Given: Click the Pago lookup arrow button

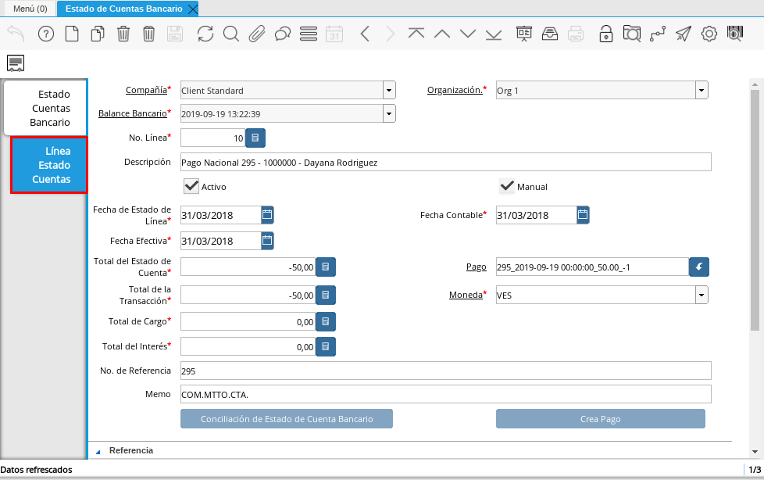Looking at the screenshot, I should pos(699,267).
